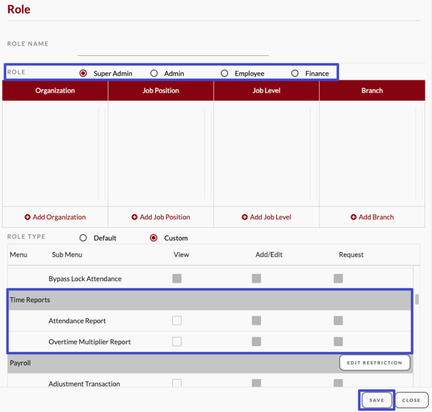Choose the Employee role option
The width and height of the screenshot is (432, 412).
click(x=225, y=73)
